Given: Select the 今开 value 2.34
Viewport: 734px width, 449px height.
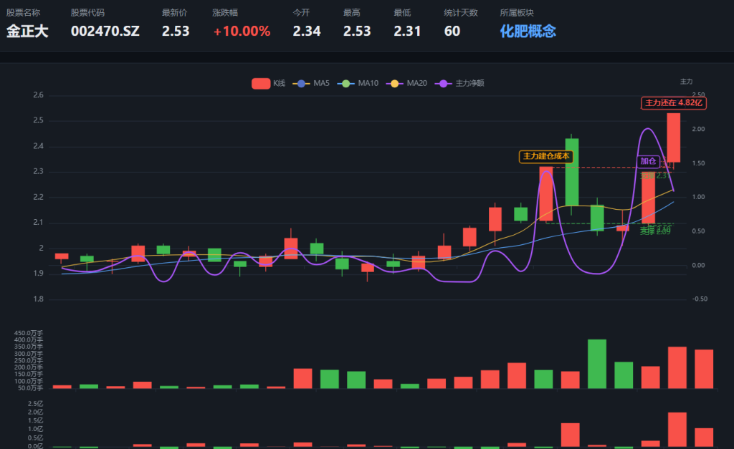Looking at the screenshot, I should [x=307, y=32].
